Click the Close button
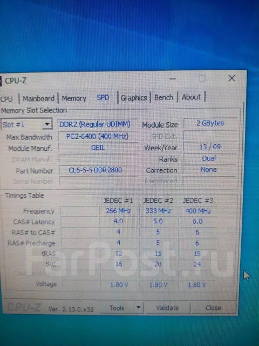Viewport: 259px width, 346px height. click(x=213, y=308)
